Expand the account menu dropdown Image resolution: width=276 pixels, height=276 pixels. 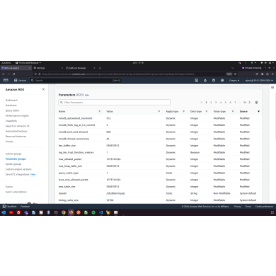258,81
